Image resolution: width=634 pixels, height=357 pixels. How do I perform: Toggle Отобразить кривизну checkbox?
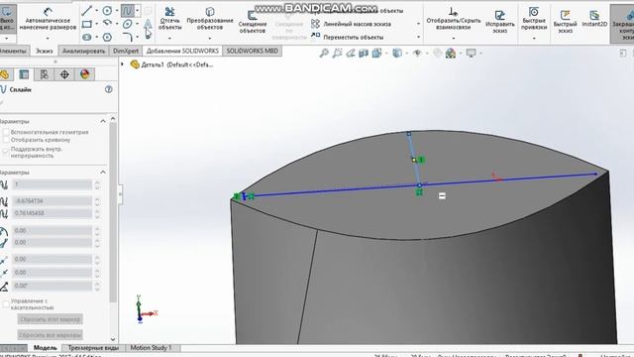pos(6,140)
